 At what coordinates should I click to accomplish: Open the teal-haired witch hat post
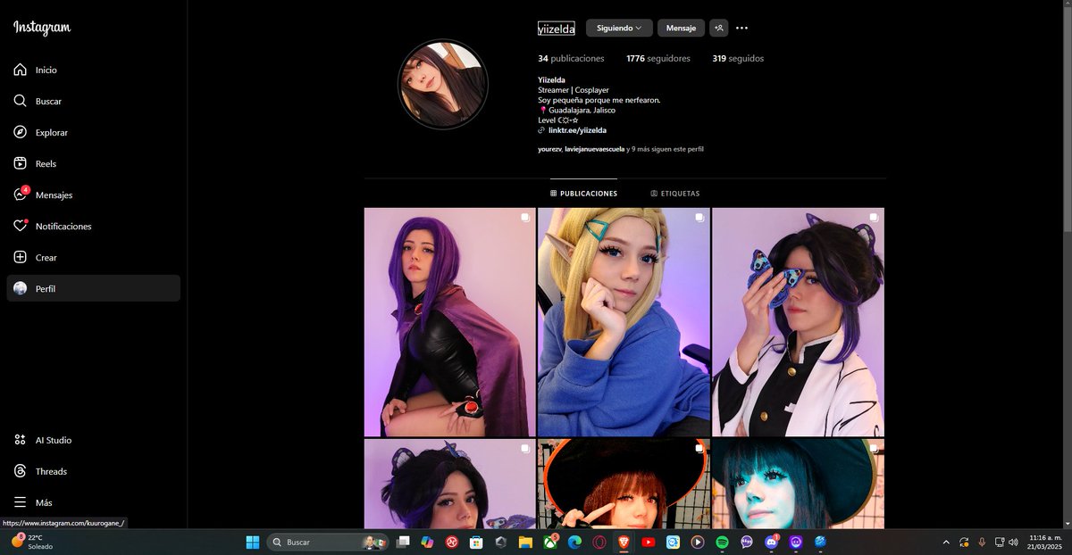[798, 484]
